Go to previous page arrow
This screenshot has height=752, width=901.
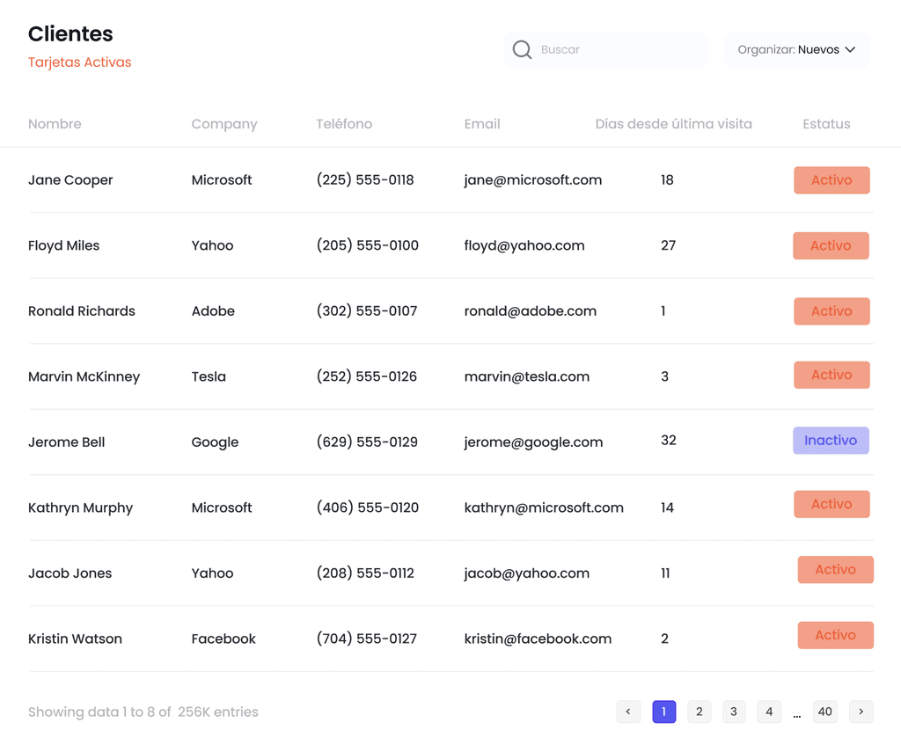coord(628,712)
